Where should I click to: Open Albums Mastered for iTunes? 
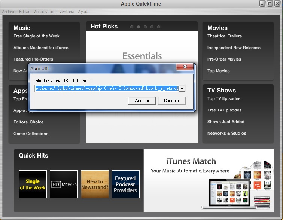[41, 48]
